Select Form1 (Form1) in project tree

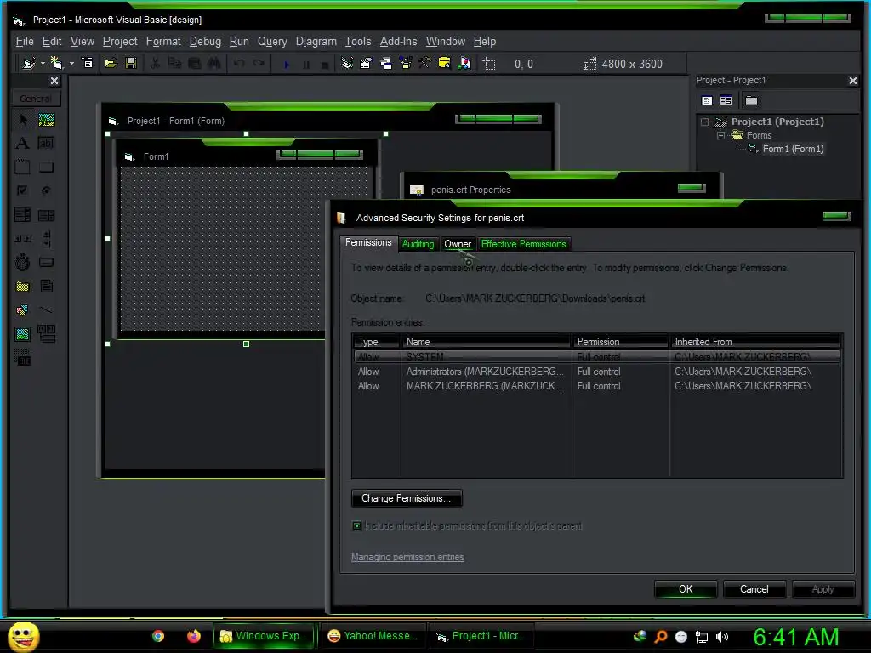793,149
